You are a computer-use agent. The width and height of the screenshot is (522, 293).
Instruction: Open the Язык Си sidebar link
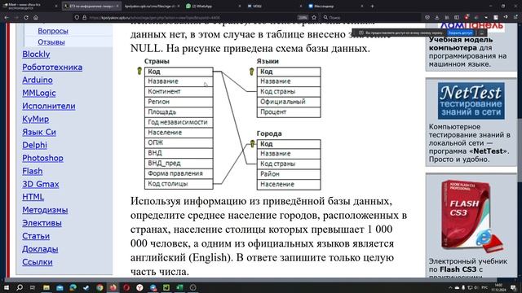pyautogui.click(x=39, y=132)
